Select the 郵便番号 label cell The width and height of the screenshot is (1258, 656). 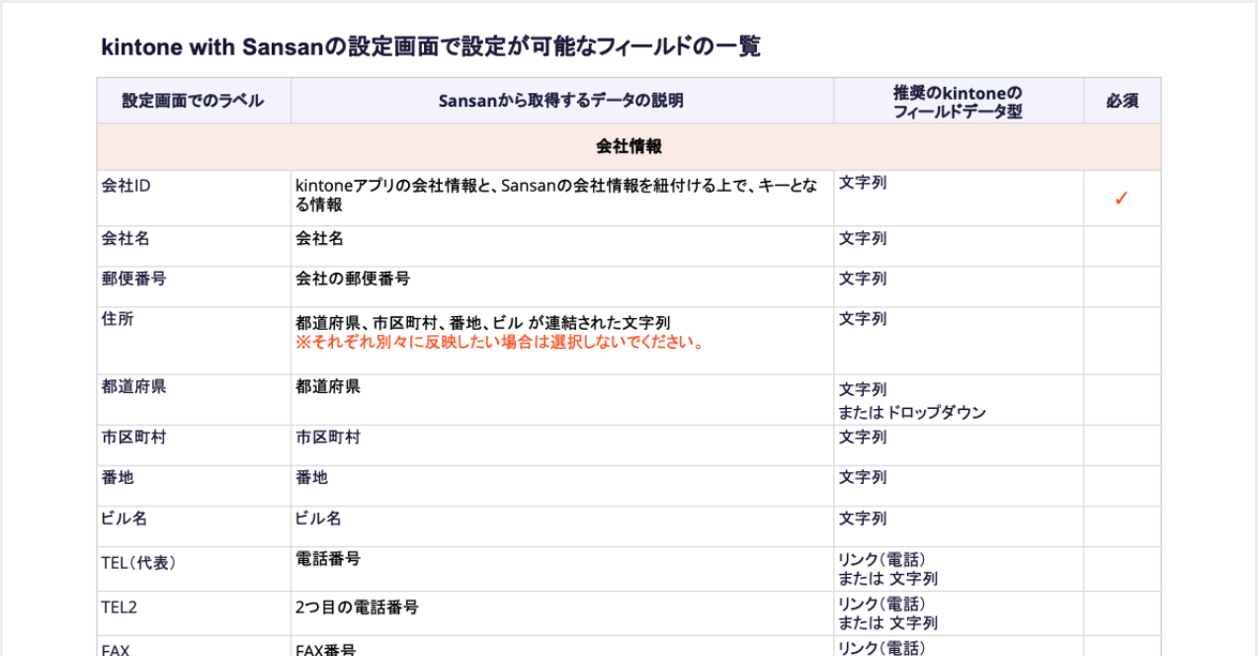point(133,279)
